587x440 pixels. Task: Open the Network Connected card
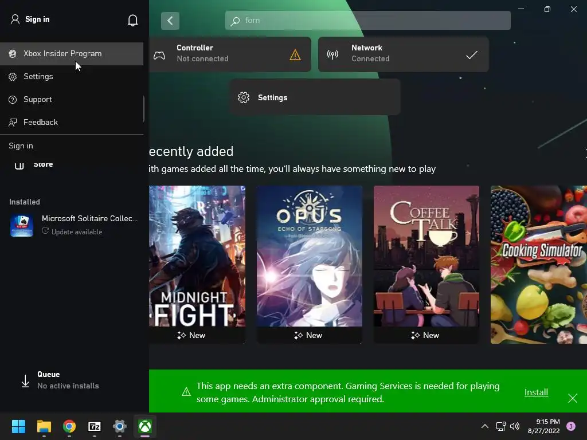point(403,54)
